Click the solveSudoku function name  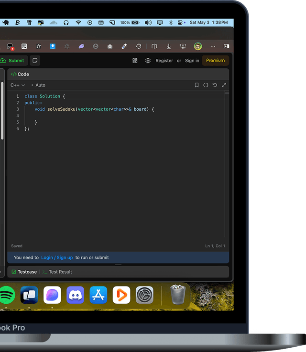tap(61, 109)
